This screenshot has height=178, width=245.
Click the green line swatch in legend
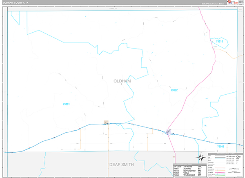tap(220, 176)
